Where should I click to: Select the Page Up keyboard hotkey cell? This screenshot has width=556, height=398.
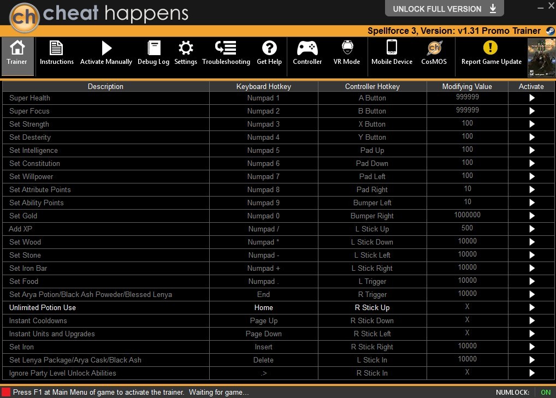263,320
